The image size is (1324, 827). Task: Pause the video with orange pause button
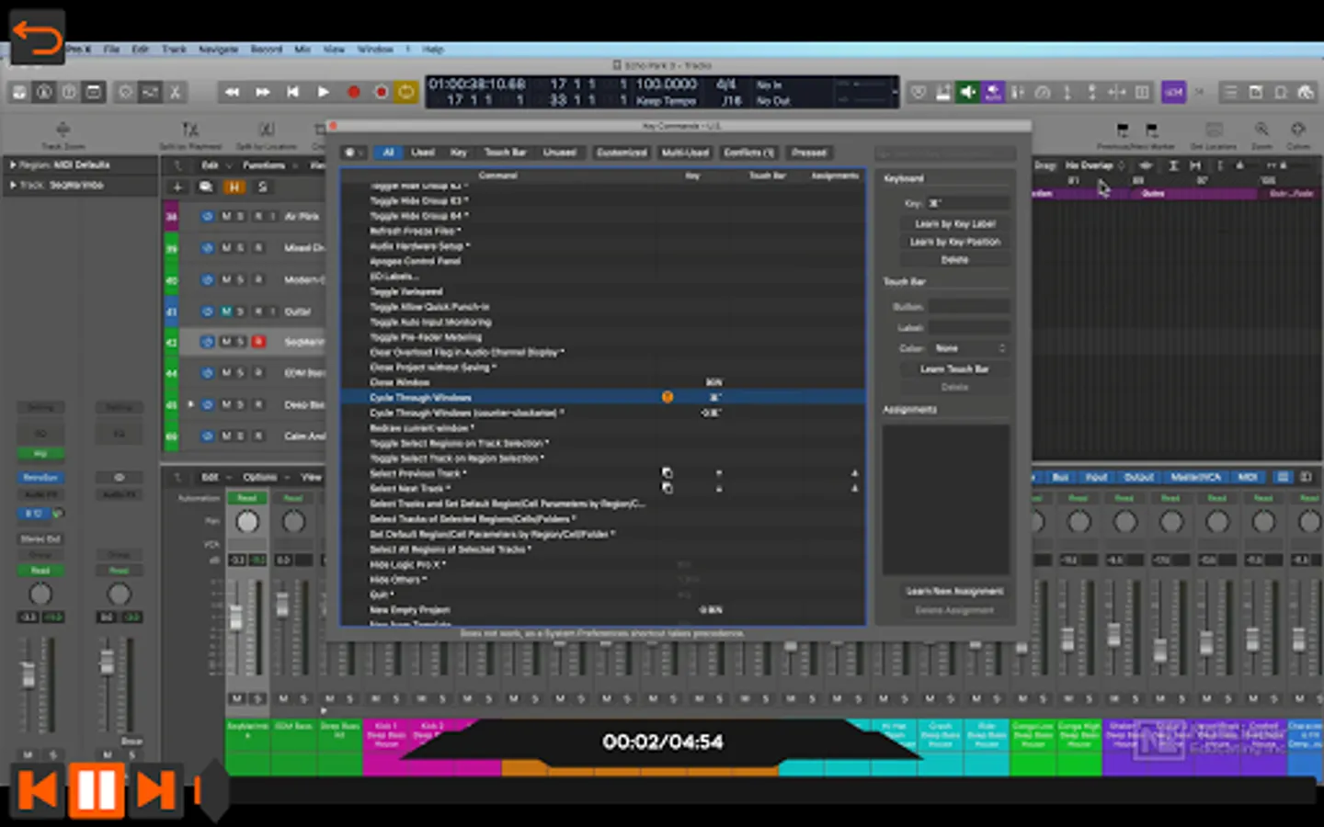[x=96, y=790]
